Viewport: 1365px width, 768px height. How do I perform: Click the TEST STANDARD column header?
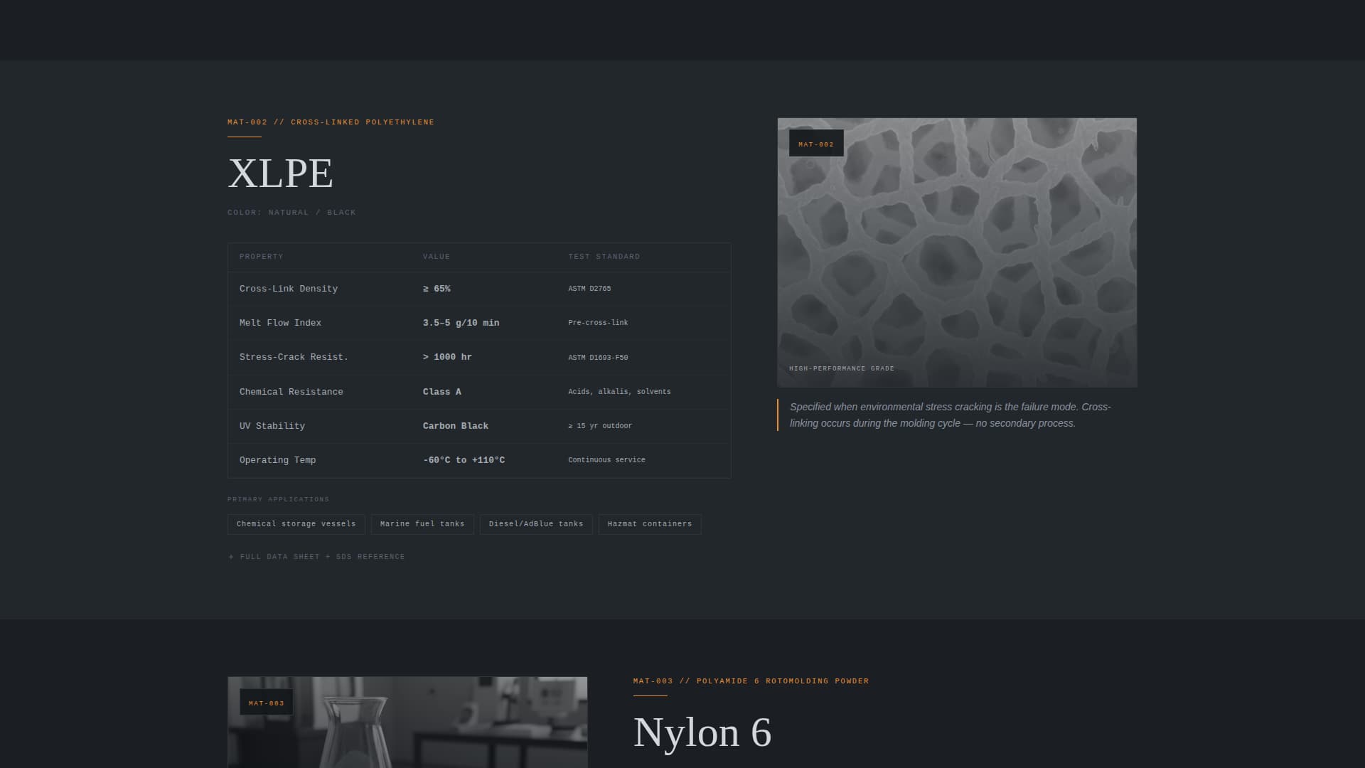[x=604, y=257]
